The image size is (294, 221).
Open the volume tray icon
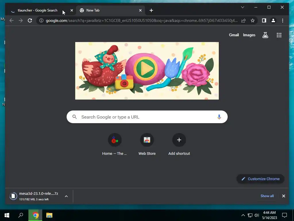click(x=257, y=215)
